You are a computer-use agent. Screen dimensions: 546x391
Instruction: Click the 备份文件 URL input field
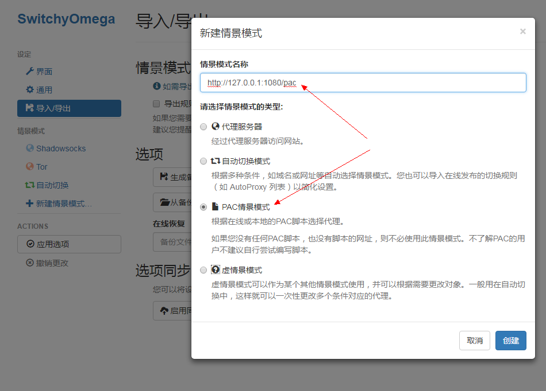(172, 242)
